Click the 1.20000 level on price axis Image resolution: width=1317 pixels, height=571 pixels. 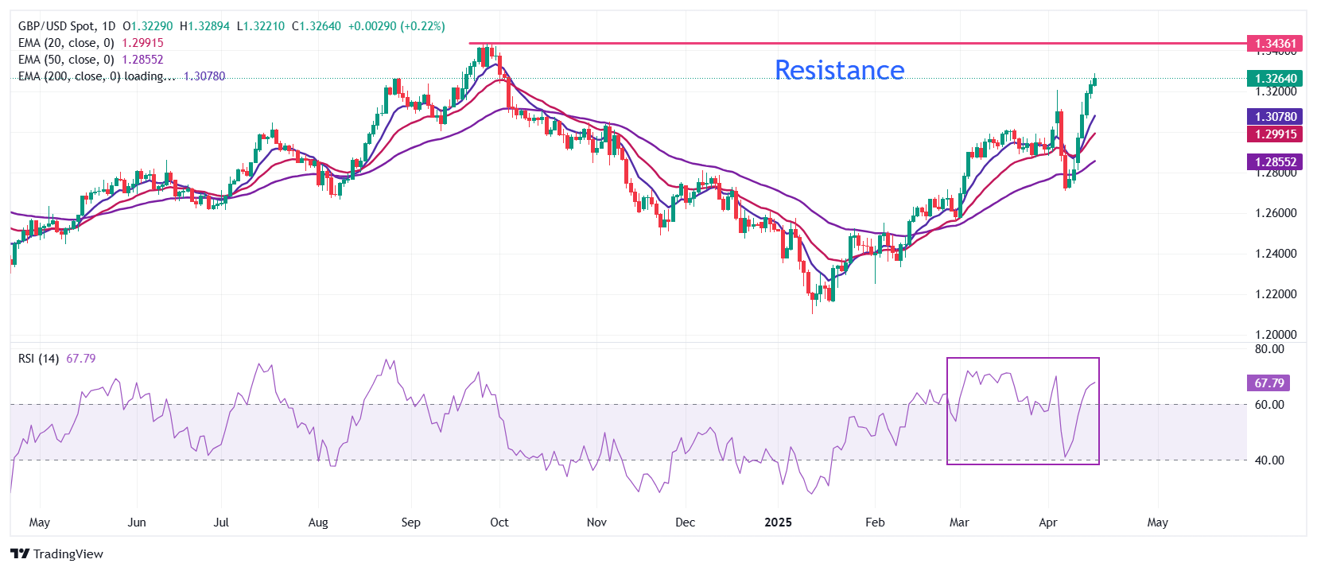click(1276, 335)
